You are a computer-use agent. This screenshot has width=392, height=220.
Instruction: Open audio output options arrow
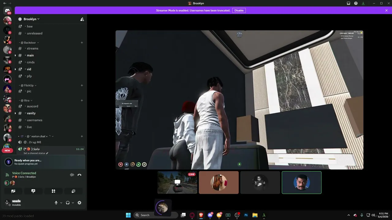[73, 203]
